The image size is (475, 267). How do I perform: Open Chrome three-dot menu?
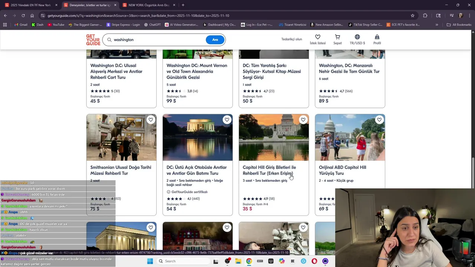469,16
